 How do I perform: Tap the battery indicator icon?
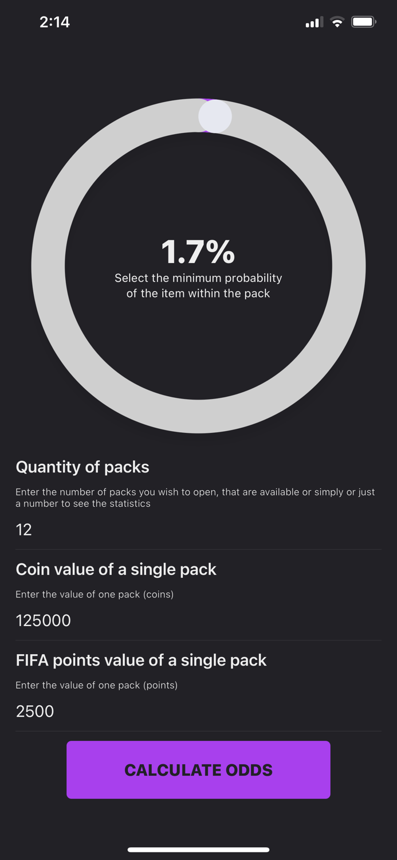(363, 22)
